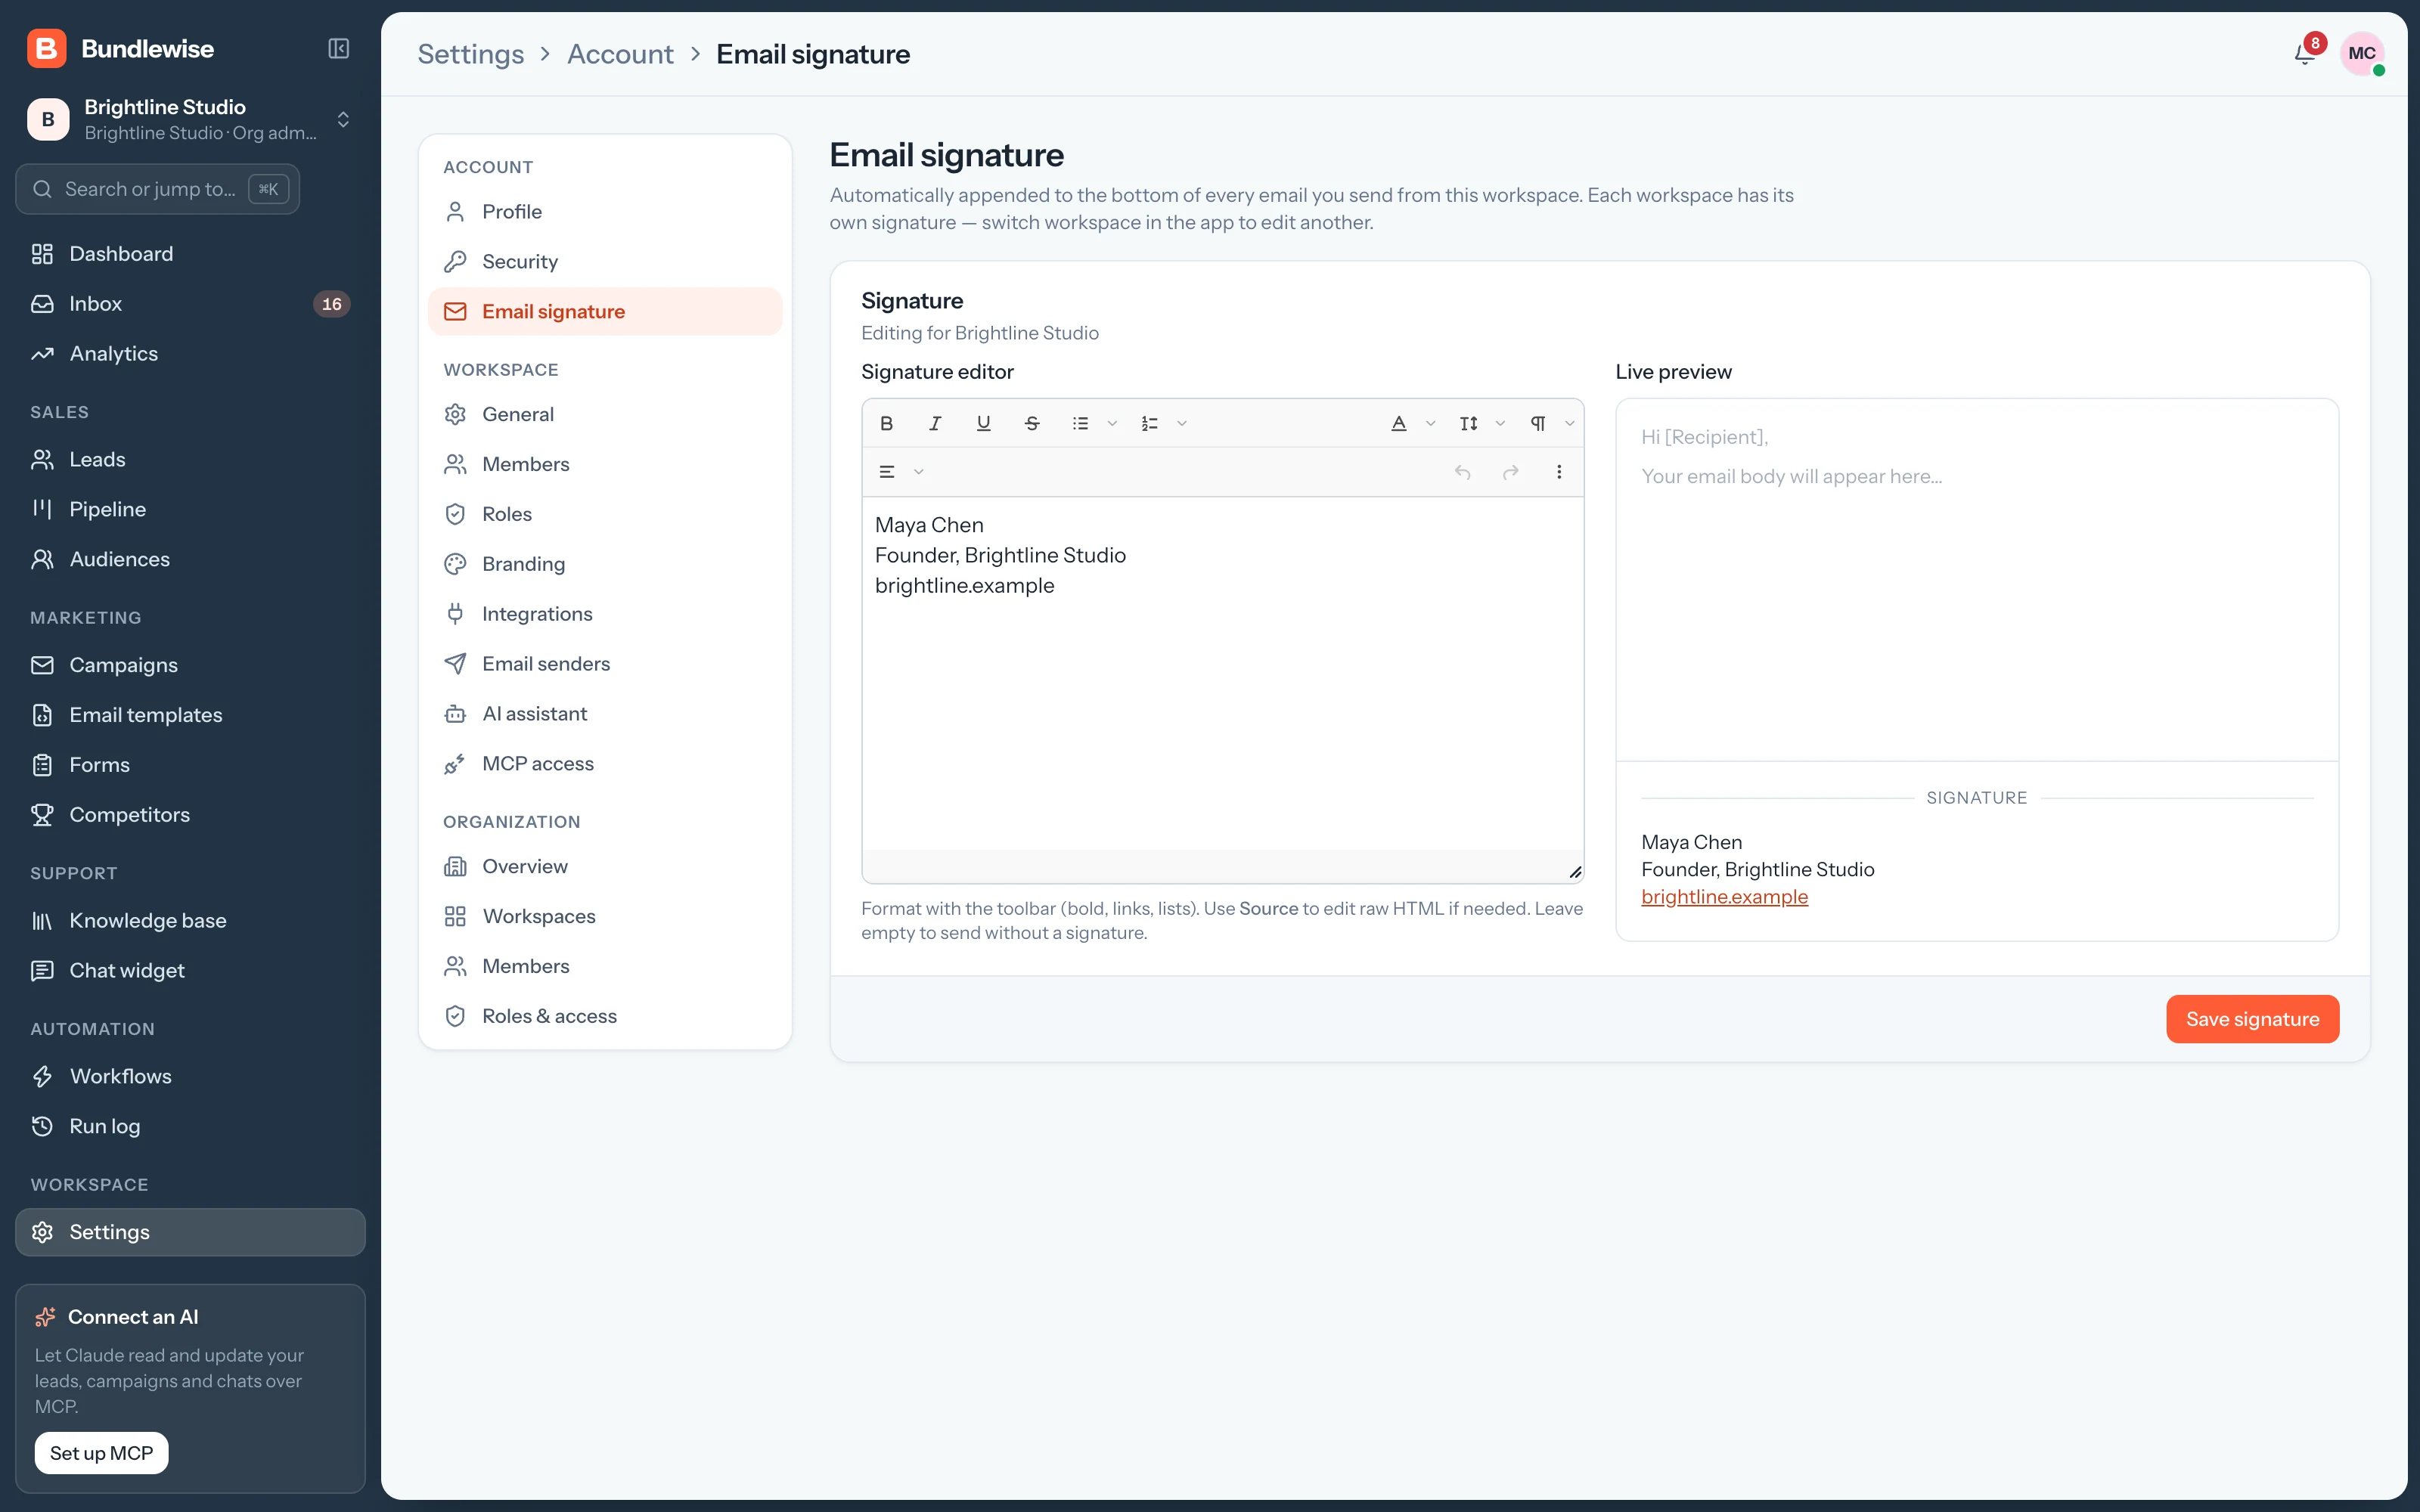Click the text alignment icon
This screenshot has height=1512, width=2420.
(x=886, y=472)
